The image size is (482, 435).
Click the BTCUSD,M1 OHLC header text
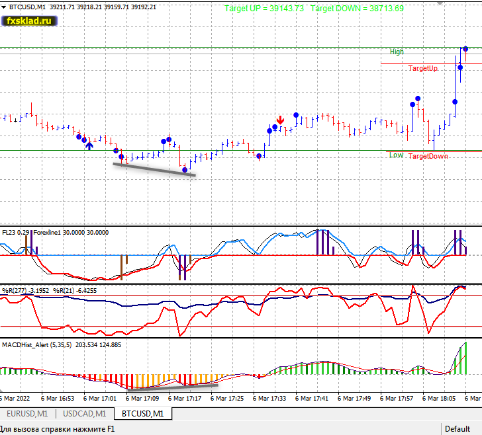(82, 7)
